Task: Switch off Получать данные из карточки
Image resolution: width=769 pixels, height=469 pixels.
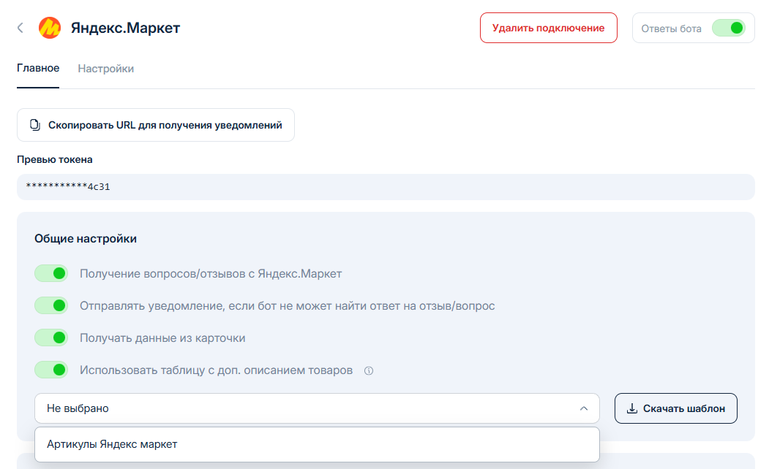Action: click(x=51, y=338)
